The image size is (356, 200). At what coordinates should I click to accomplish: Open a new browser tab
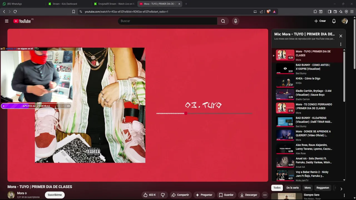click(186, 4)
